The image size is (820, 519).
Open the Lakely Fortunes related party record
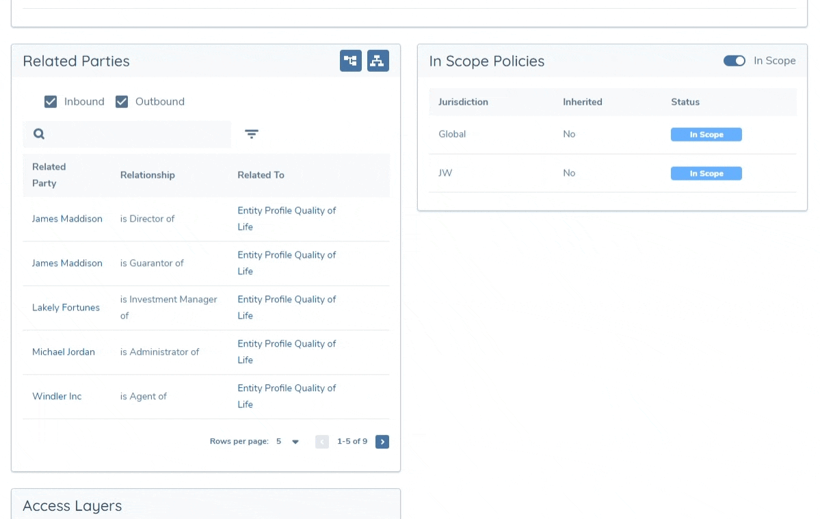[66, 307]
